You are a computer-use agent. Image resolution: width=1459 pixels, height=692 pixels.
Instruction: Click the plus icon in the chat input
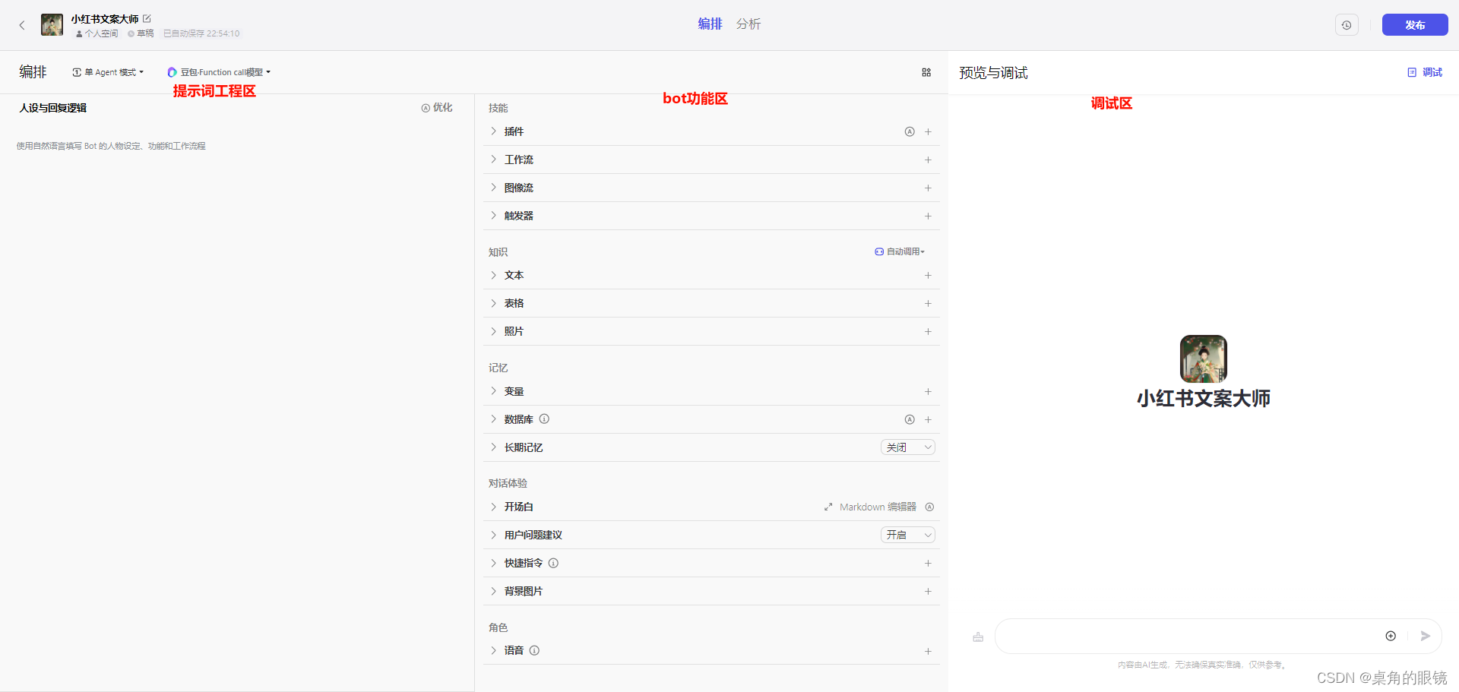(x=1391, y=636)
